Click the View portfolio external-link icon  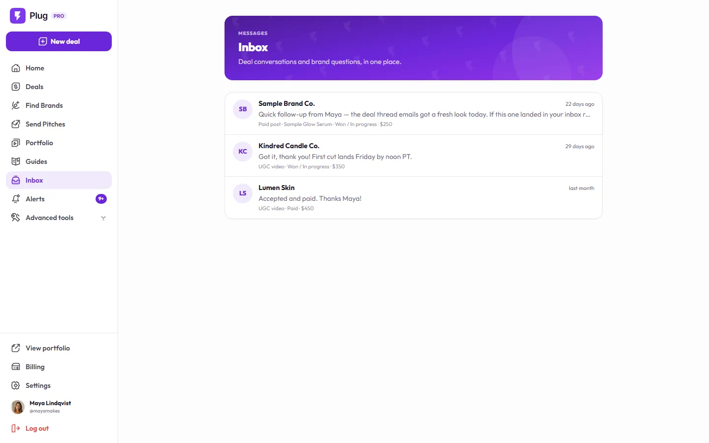pyautogui.click(x=16, y=348)
